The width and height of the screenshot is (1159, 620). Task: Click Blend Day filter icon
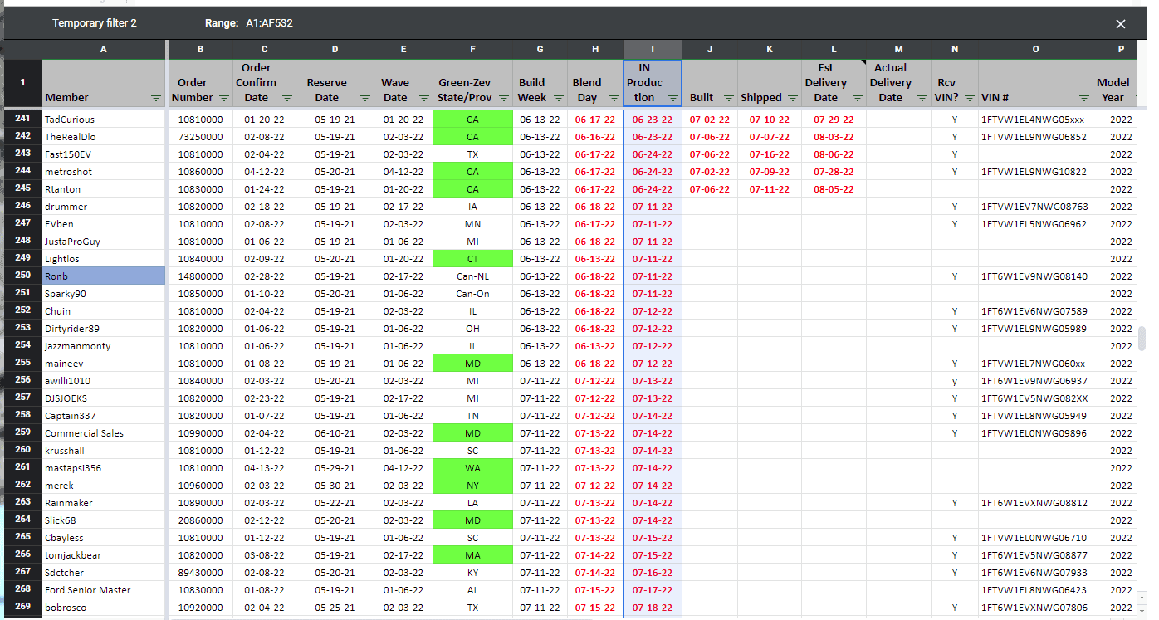614,98
